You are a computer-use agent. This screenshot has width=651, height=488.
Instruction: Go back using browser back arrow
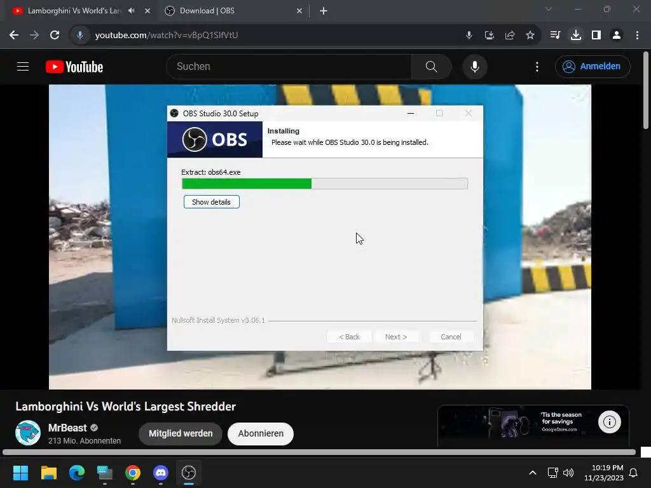click(14, 36)
